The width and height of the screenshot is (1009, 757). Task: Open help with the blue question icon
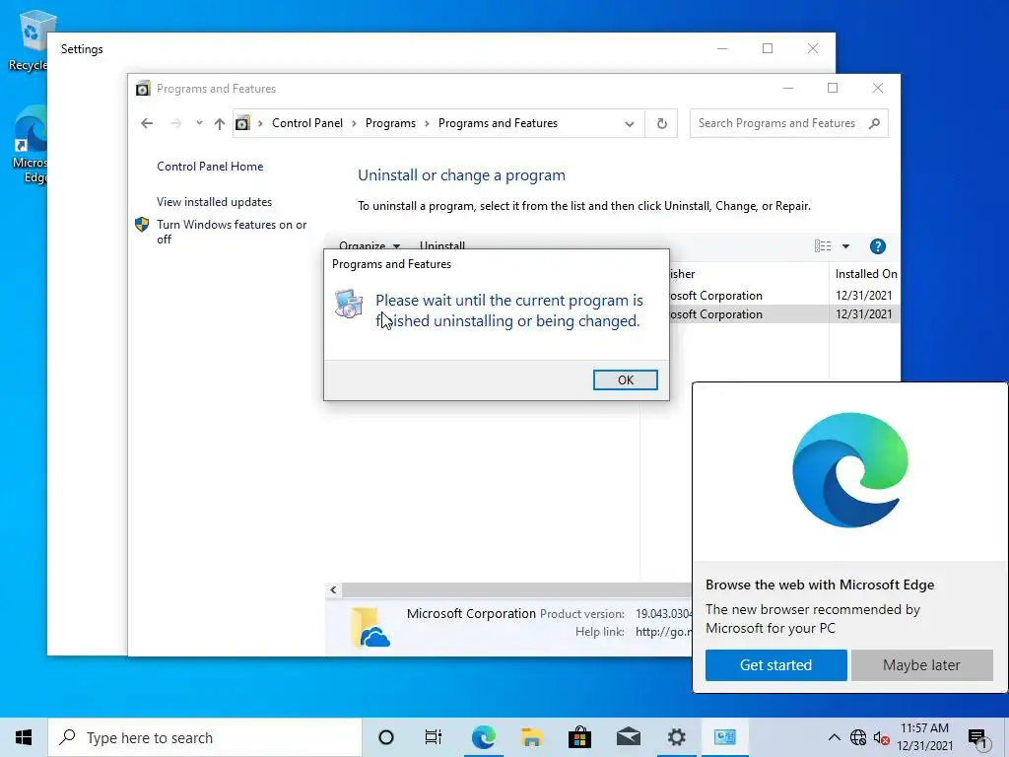coord(877,245)
